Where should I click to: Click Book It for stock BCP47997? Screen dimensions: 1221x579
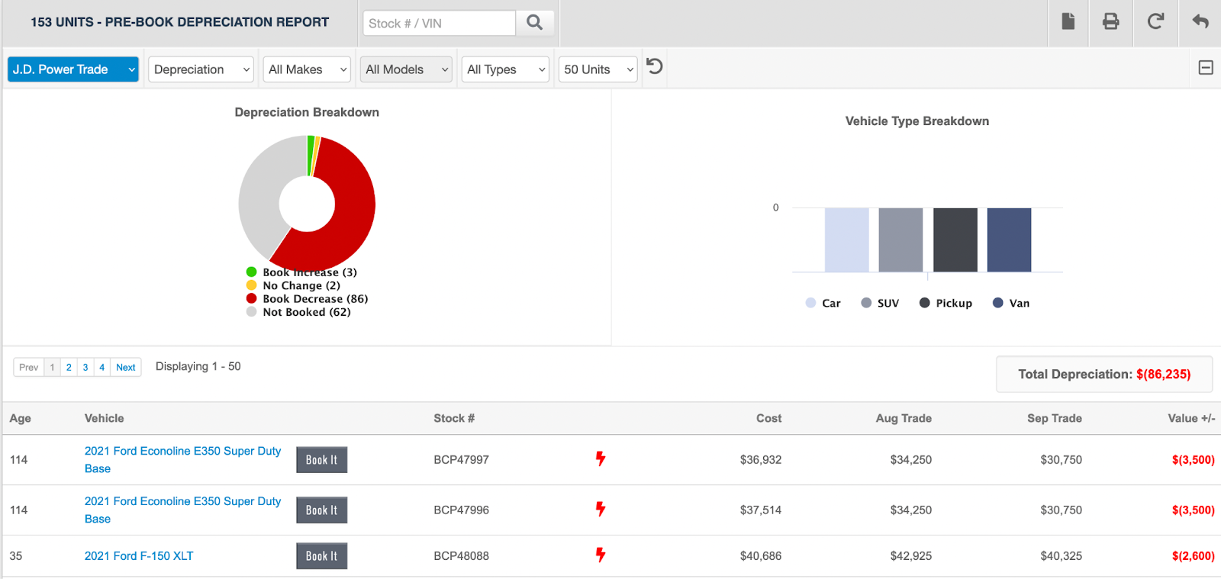pos(321,460)
